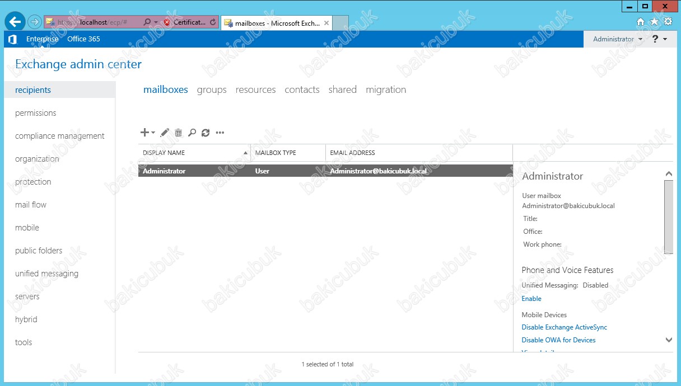Open mobile in the left navigation
681x386 pixels.
coord(27,228)
